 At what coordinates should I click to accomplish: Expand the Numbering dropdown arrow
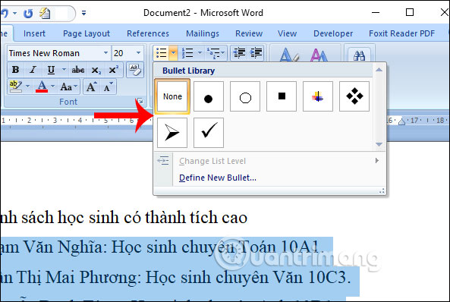[200, 53]
